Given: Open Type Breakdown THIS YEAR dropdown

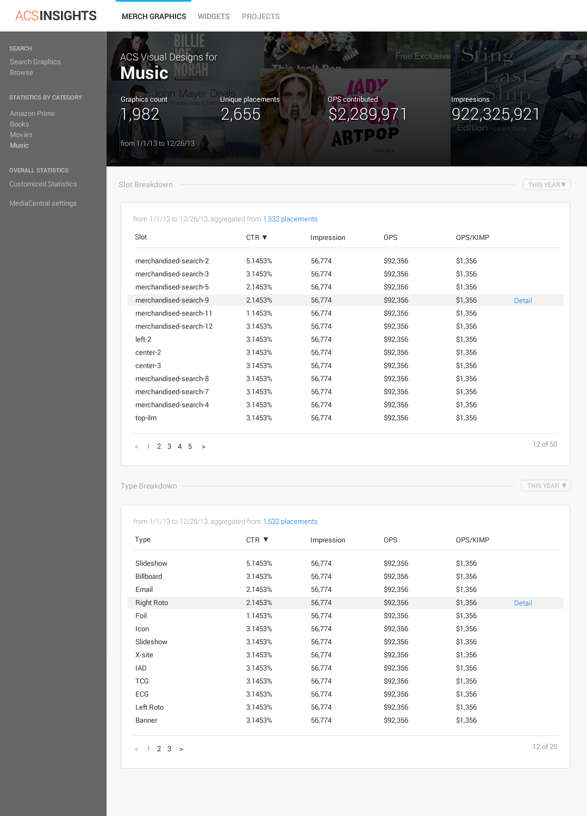Looking at the screenshot, I should [x=546, y=486].
